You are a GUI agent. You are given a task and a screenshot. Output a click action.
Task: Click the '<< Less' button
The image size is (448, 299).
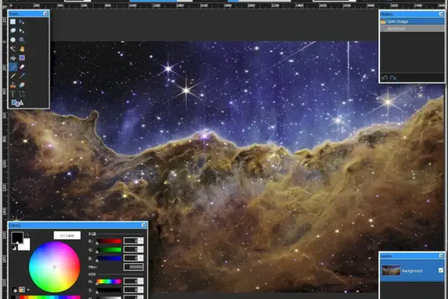coord(67,235)
